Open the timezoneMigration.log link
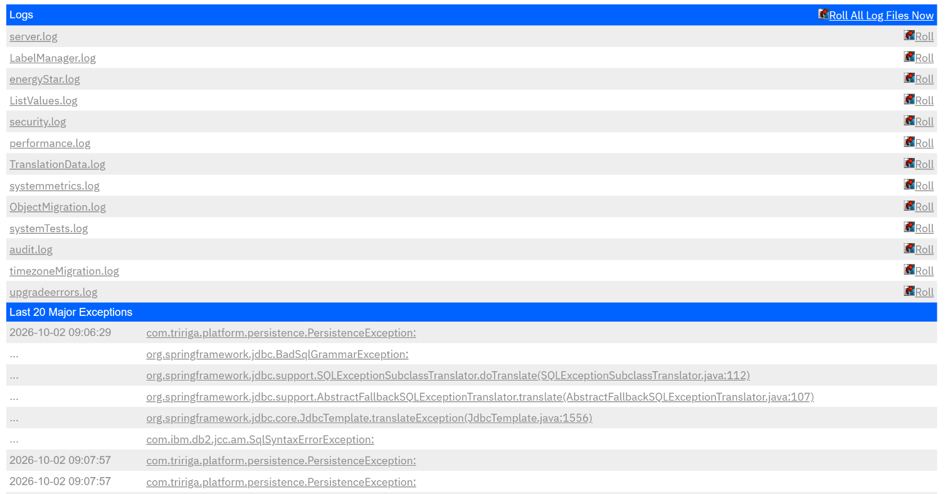The width and height of the screenshot is (948, 494). pos(64,271)
